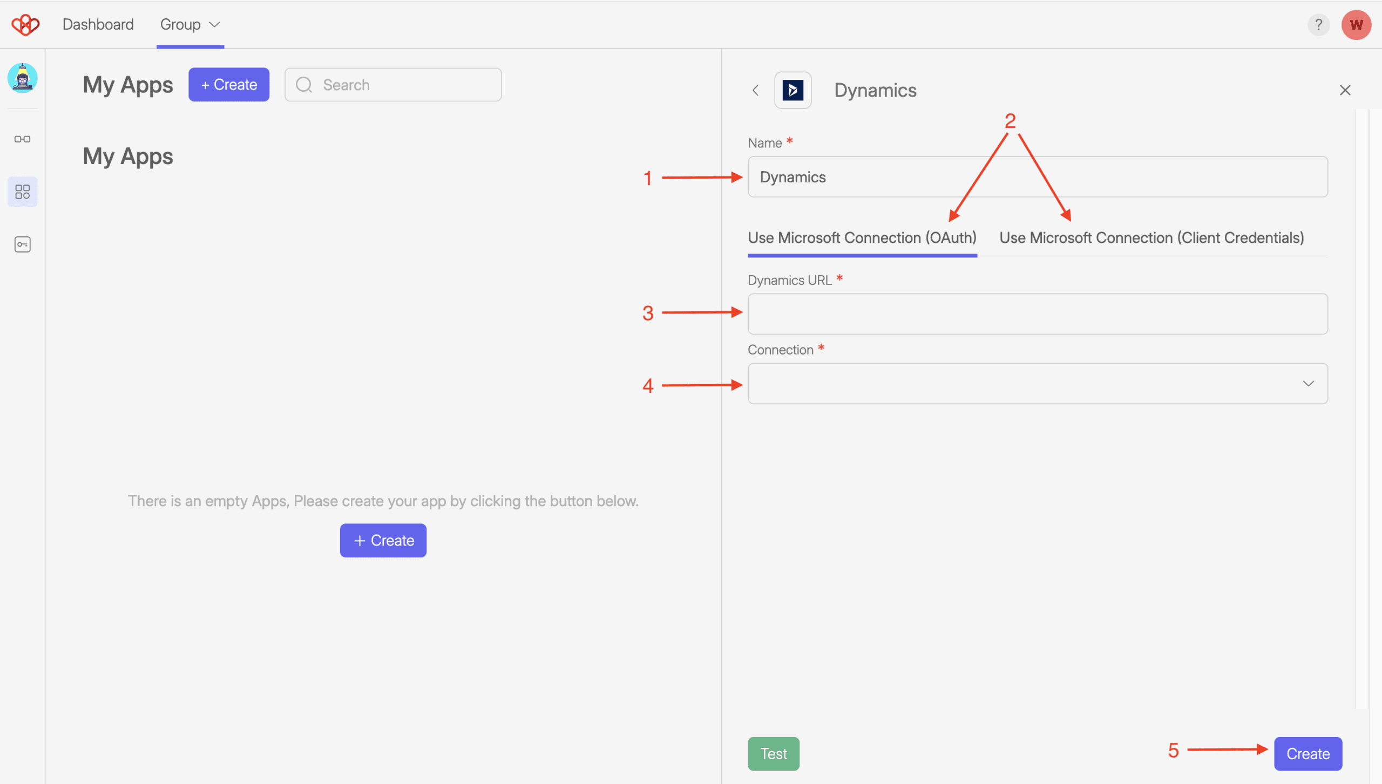Click the empty apps message text
The width and height of the screenshot is (1382, 784).
(383, 501)
